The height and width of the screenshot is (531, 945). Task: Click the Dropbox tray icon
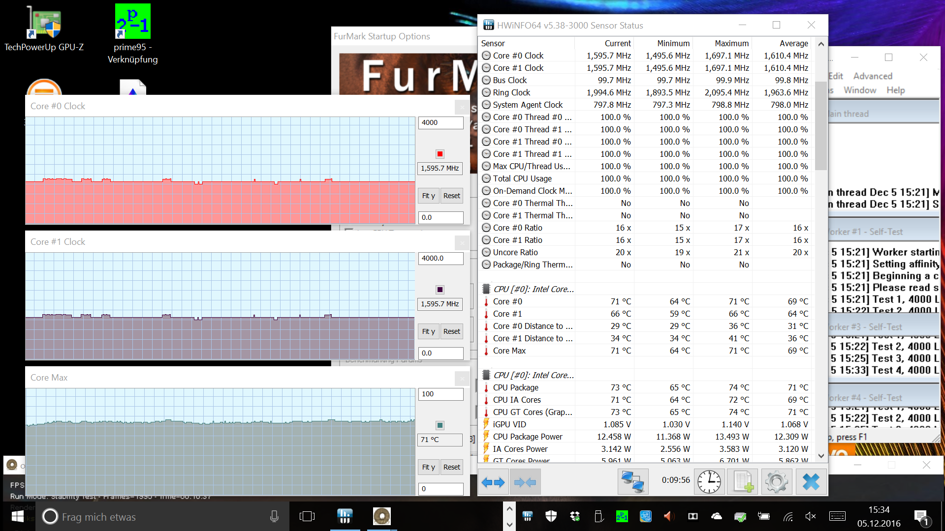(x=575, y=516)
